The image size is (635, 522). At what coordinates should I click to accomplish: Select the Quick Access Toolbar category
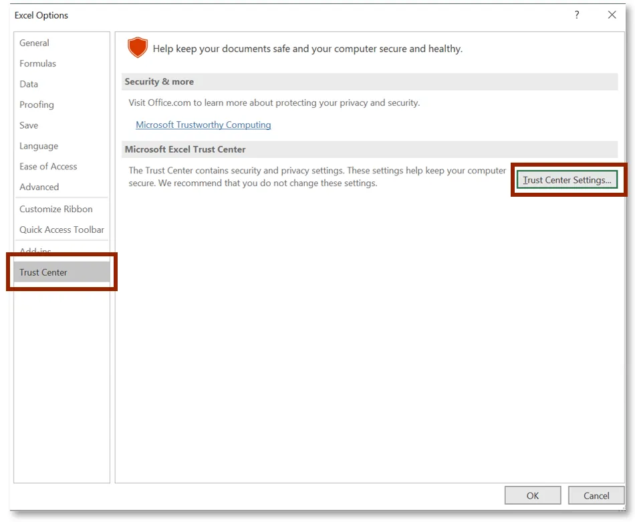(x=61, y=230)
